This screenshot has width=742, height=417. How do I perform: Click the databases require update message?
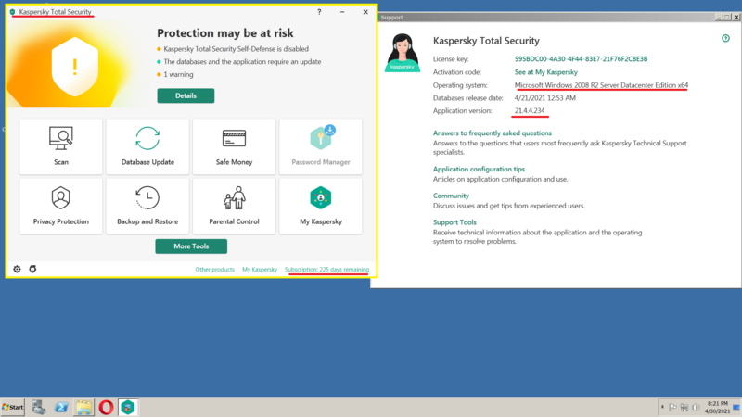[242, 62]
